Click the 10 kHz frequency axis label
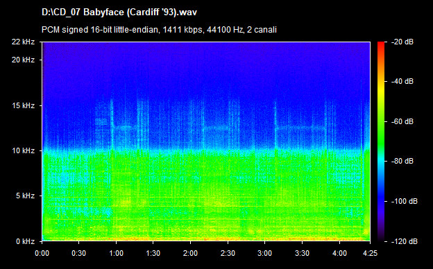Viewport: 433px width, 269px height. [x=23, y=150]
